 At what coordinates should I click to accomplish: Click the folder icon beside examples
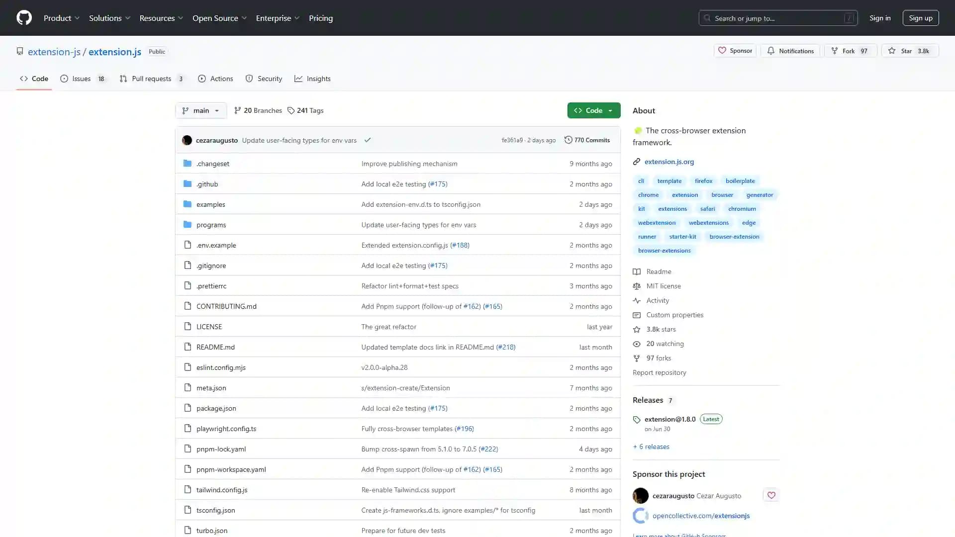(188, 204)
